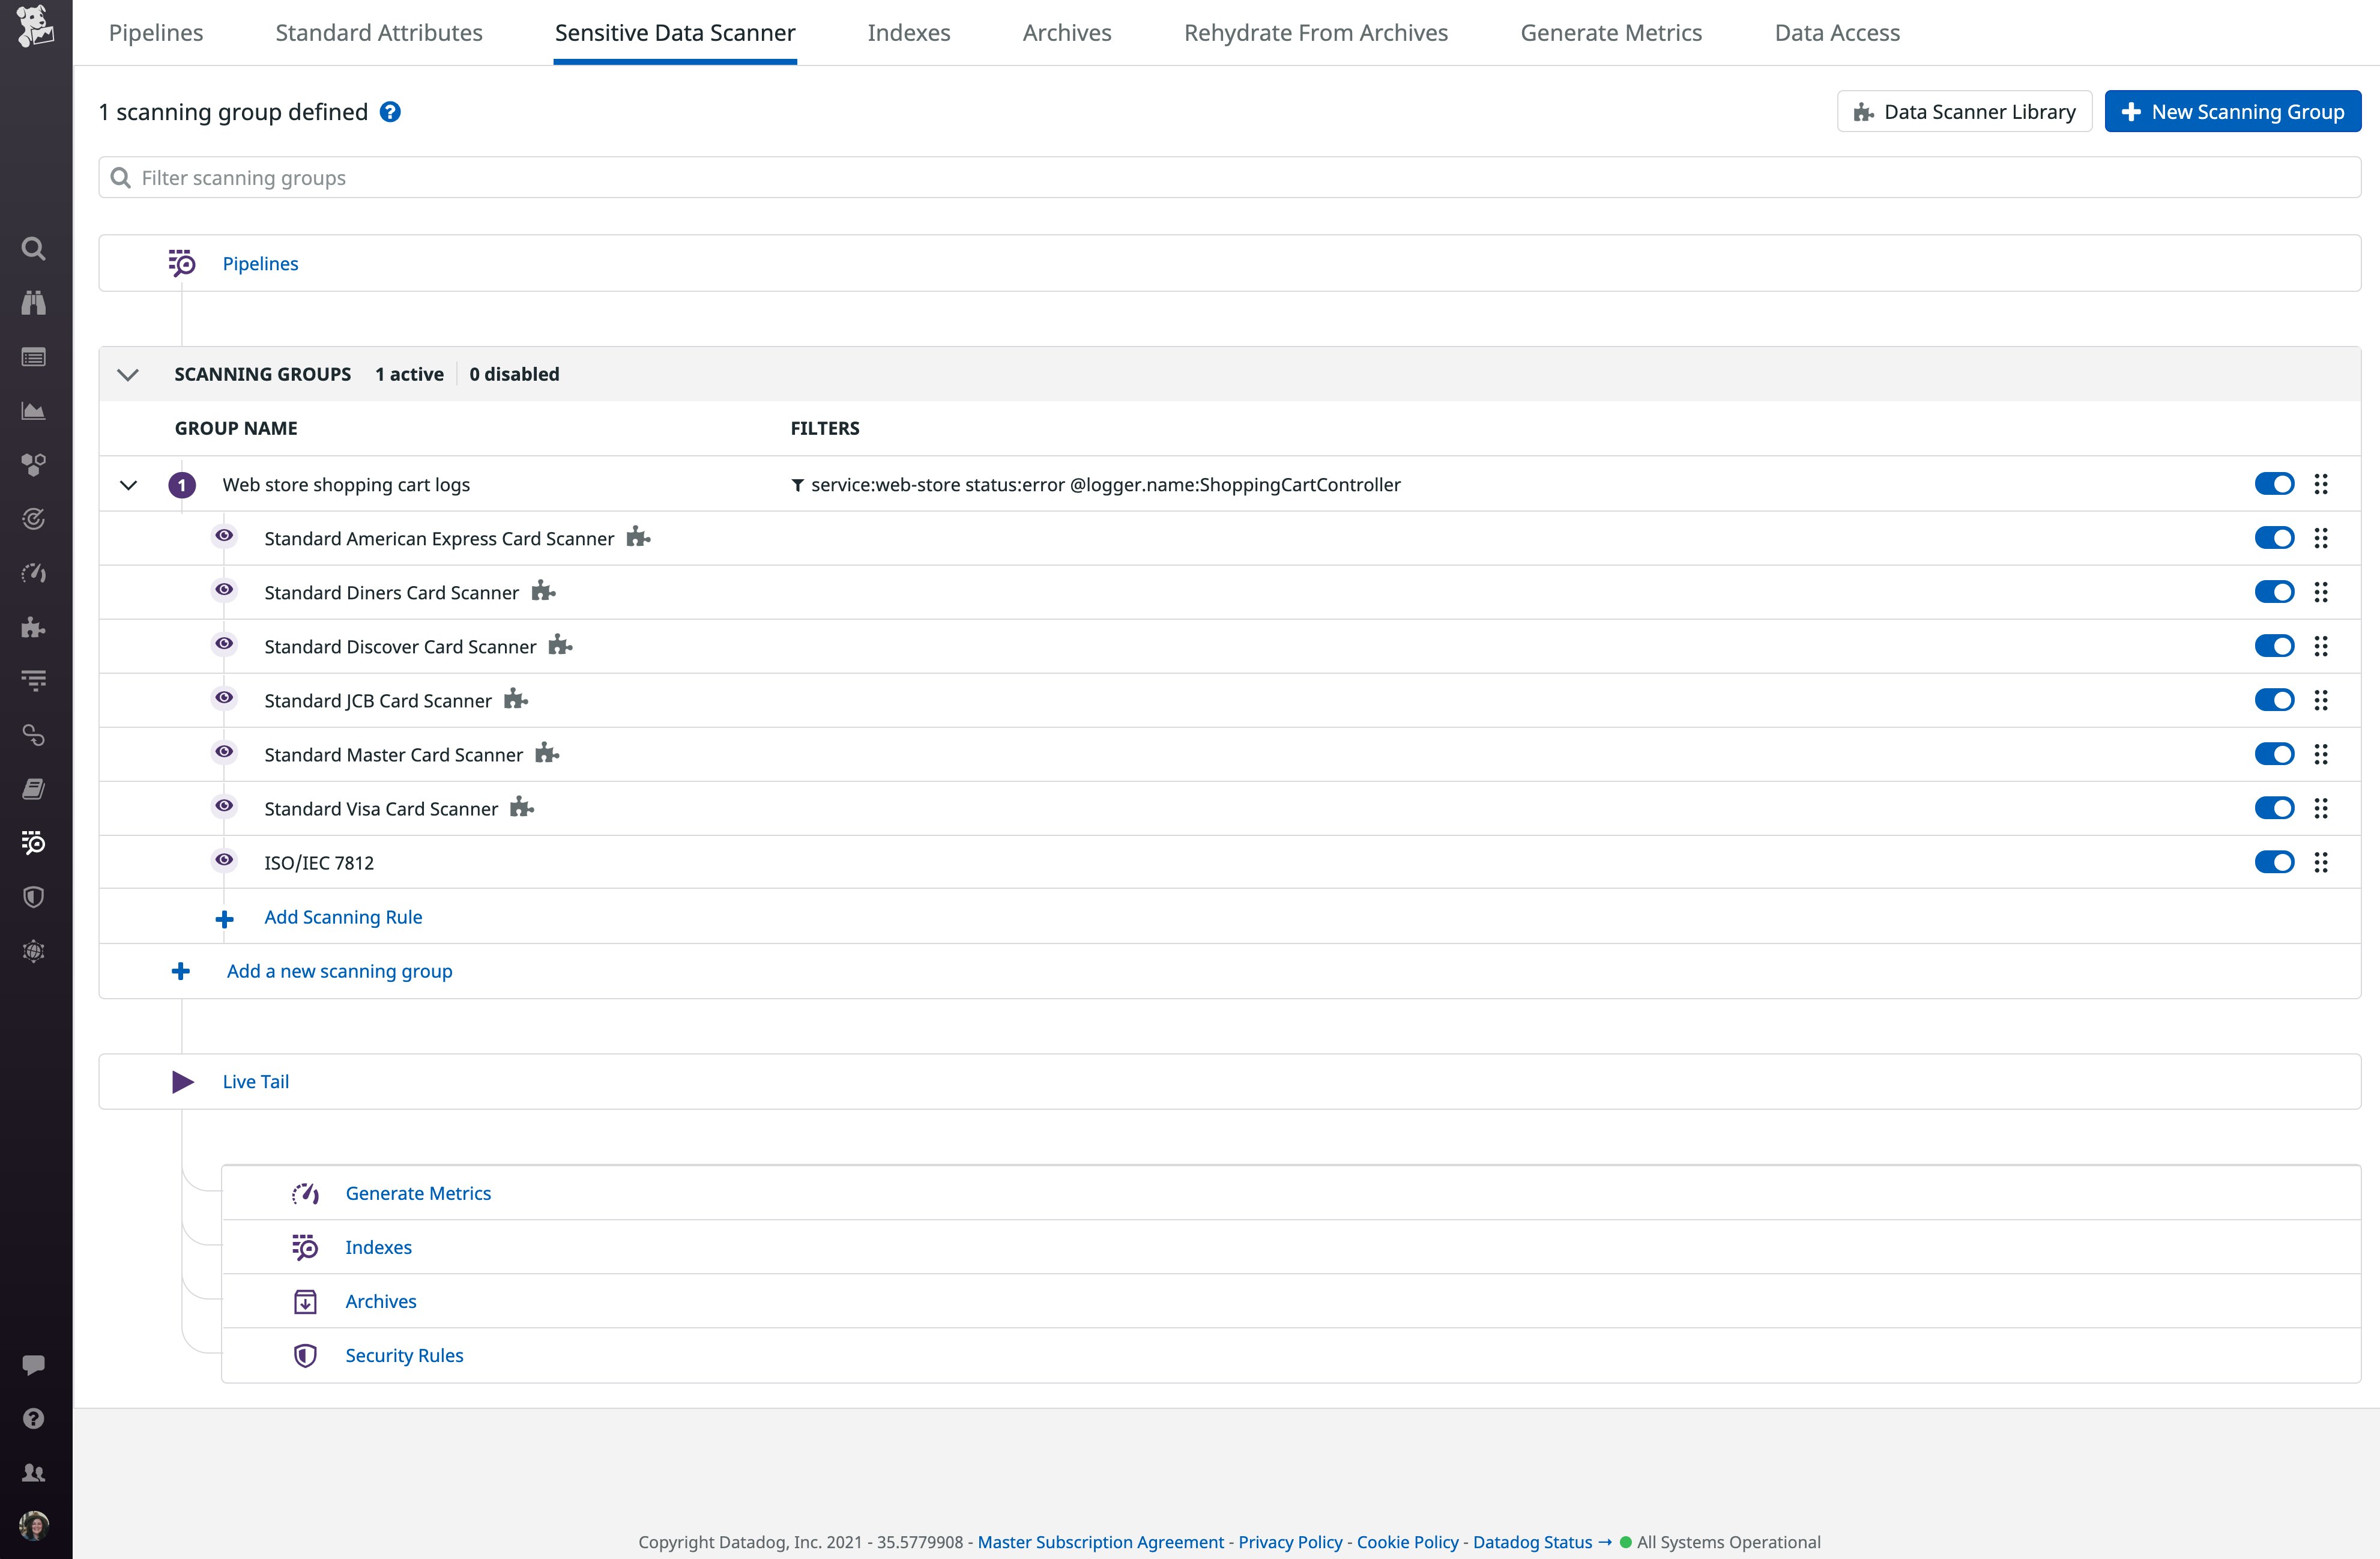Click the drag handle for ISO/IEC 7812 rule
The width and height of the screenshot is (2380, 1559).
[x=2321, y=862]
